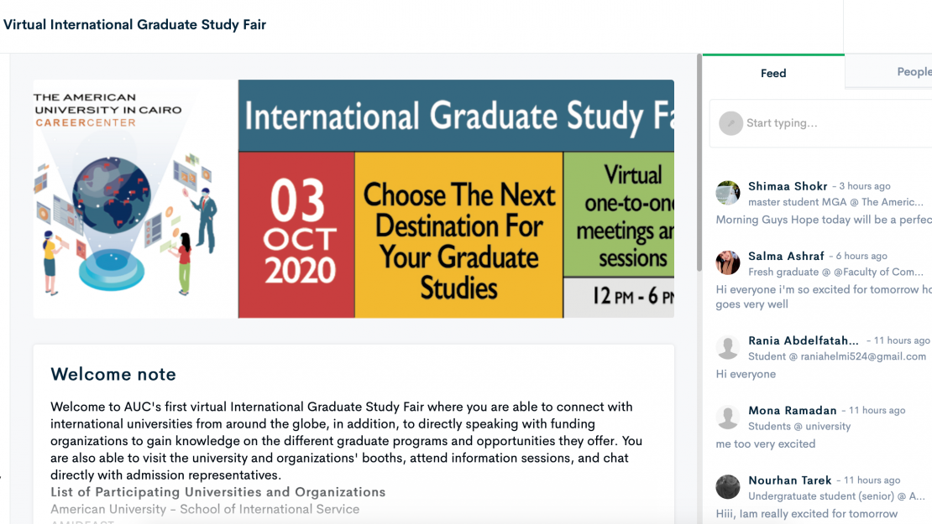Viewport: 932px width, 524px height.
Task: Click the Welcome note heading
Action: (x=113, y=375)
